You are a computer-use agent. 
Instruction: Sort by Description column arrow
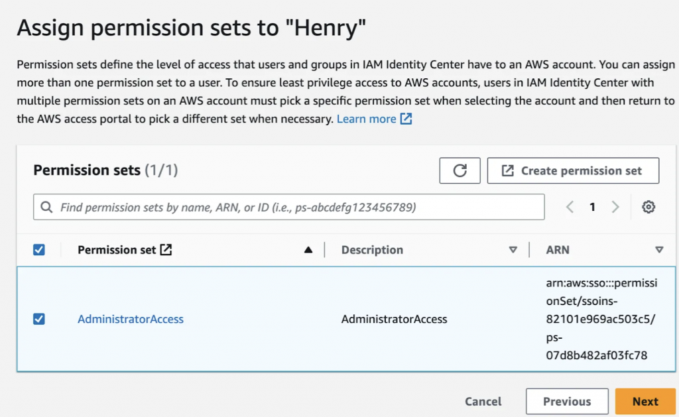(513, 250)
